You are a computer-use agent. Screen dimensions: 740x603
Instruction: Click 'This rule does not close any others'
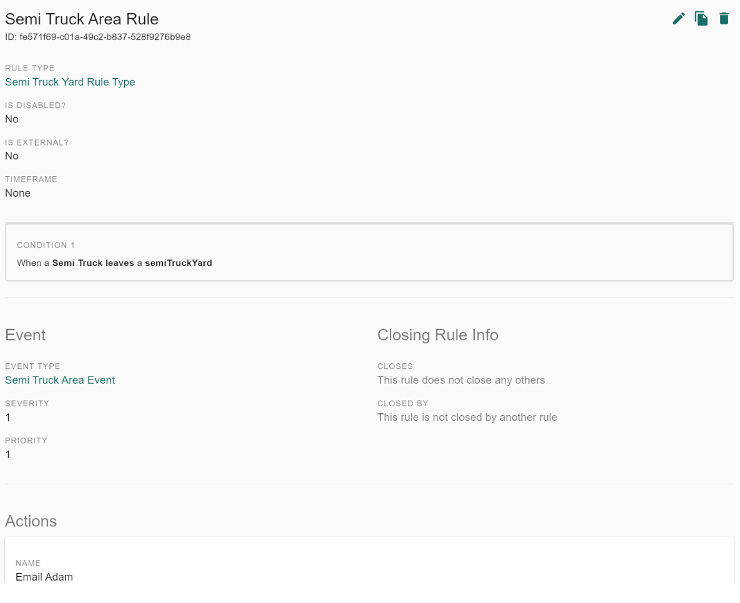coord(461,380)
